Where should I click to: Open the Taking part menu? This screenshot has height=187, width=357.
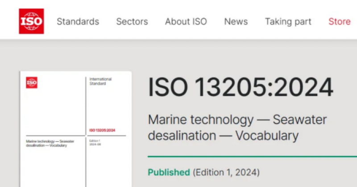[288, 21]
